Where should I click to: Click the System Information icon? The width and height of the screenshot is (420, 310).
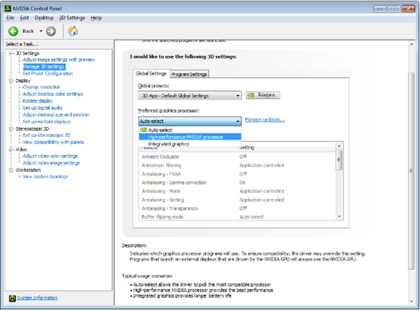(x=12, y=298)
